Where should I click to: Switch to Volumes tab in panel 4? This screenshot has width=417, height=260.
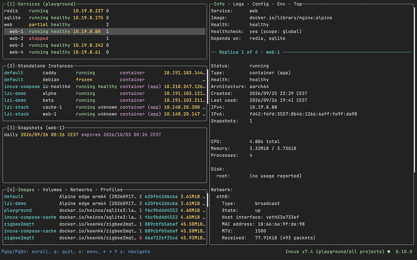tap(52, 189)
